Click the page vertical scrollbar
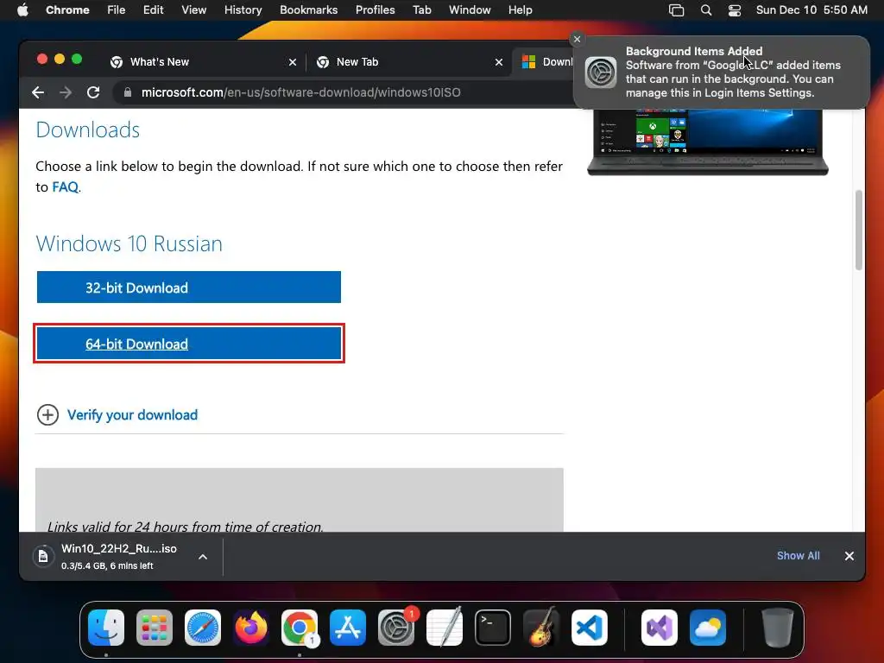This screenshot has width=884, height=663. point(859,230)
